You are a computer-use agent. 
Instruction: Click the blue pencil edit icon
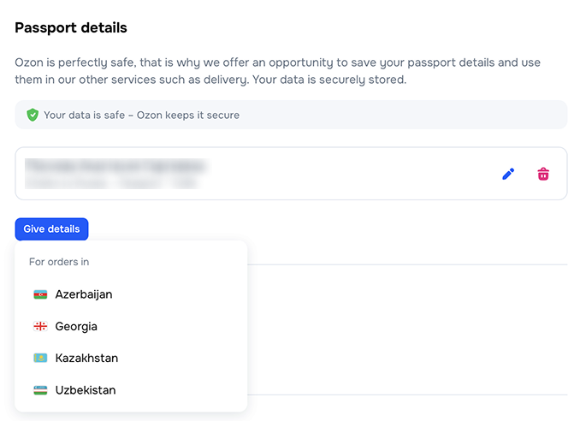click(508, 174)
